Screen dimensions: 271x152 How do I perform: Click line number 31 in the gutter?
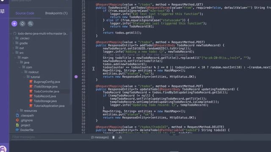tap(83, 33)
